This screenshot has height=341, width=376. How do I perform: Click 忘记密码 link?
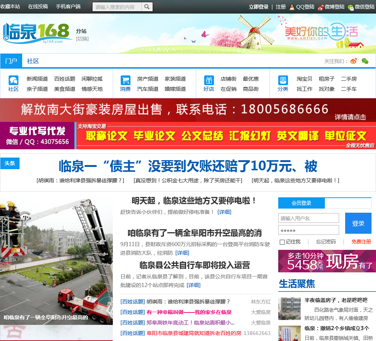(326, 242)
